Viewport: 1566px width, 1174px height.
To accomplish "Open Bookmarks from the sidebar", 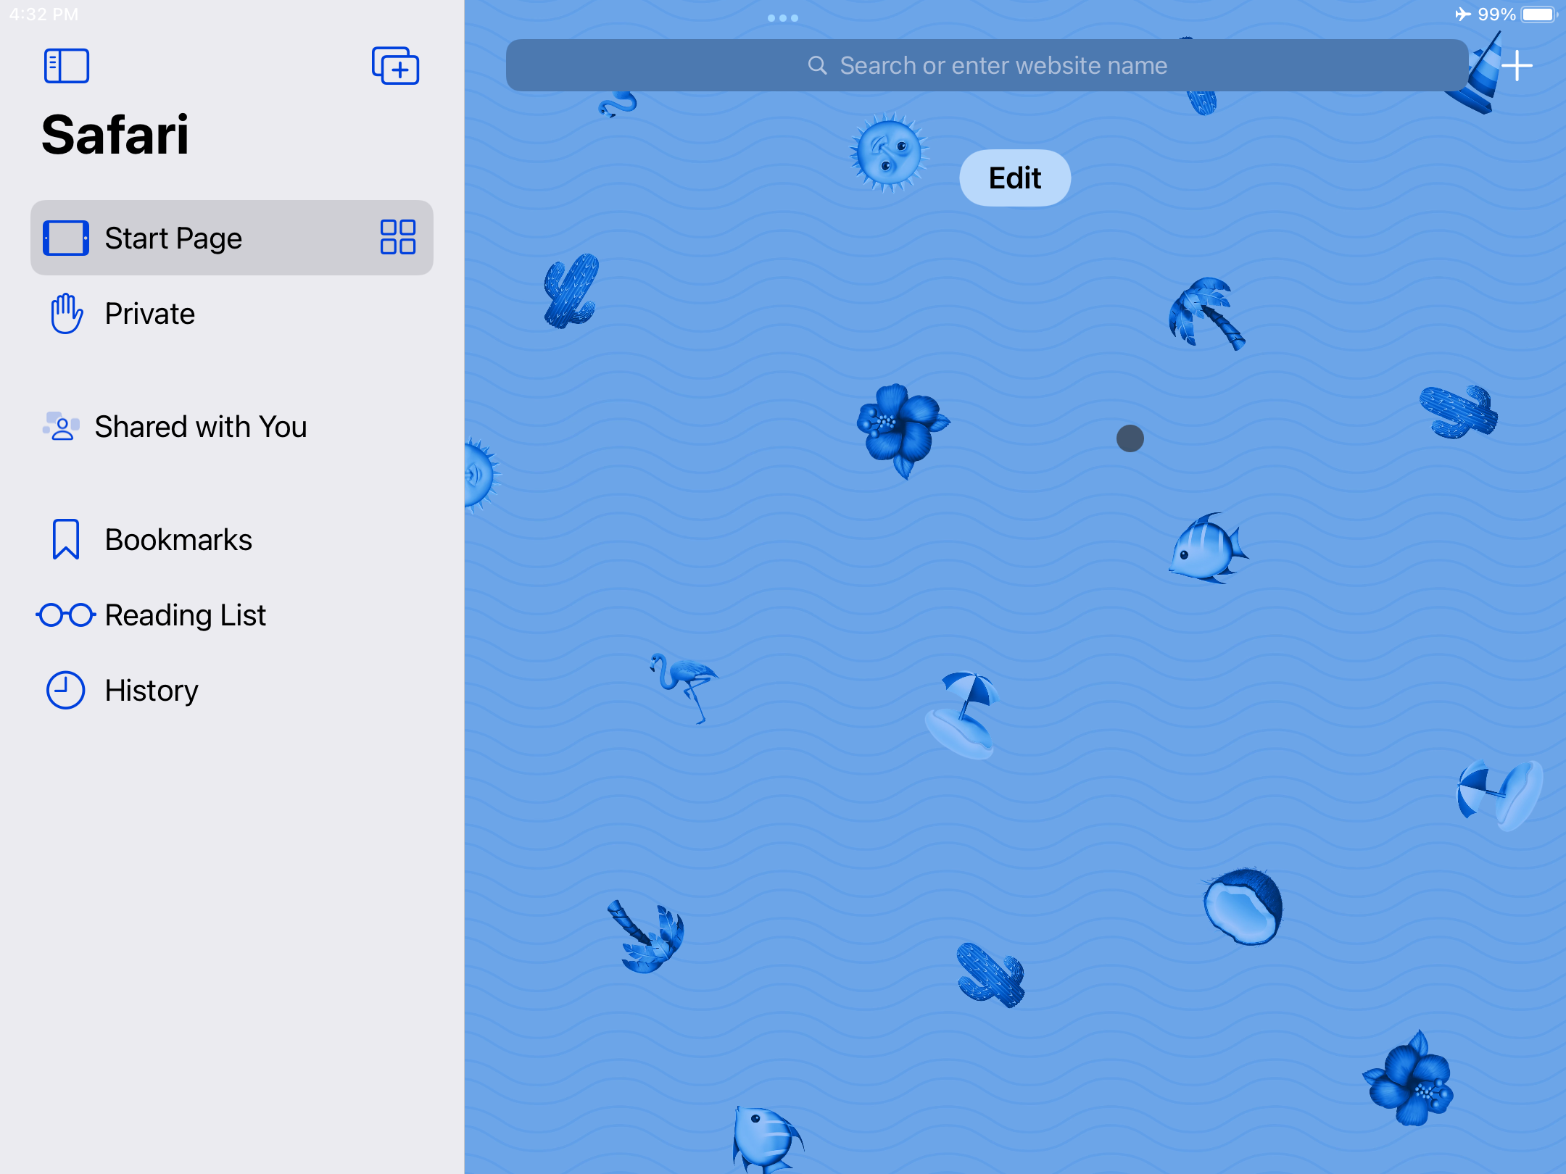I will (232, 540).
